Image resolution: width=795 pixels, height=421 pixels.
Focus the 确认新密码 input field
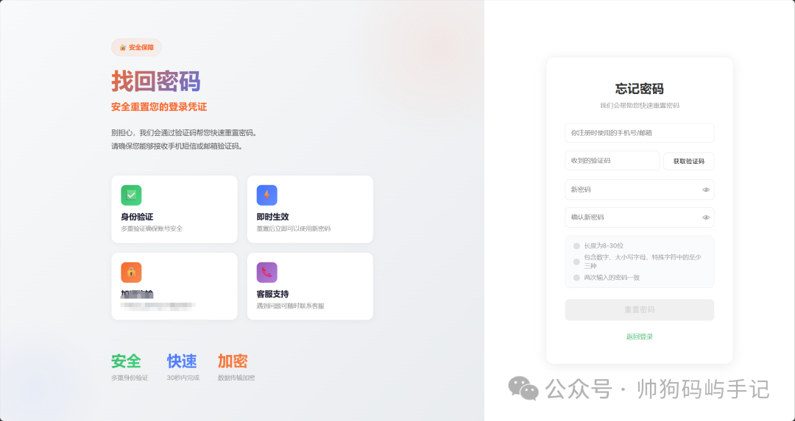pyautogui.click(x=640, y=217)
